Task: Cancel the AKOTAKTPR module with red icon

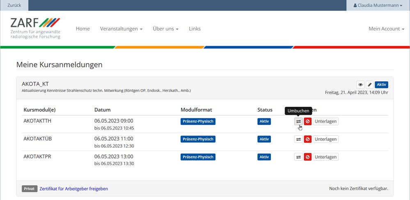Action: pyautogui.click(x=308, y=157)
